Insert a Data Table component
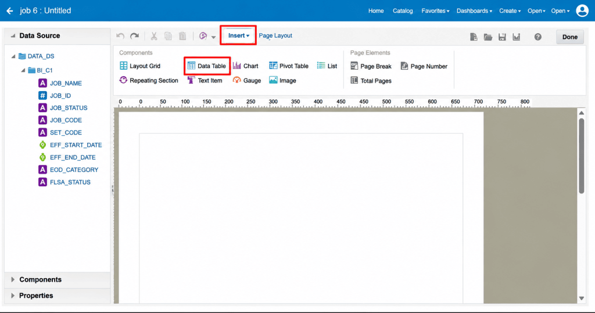This screenshot has height=313, width=595. pyautogui.click(x=207, y=66)
